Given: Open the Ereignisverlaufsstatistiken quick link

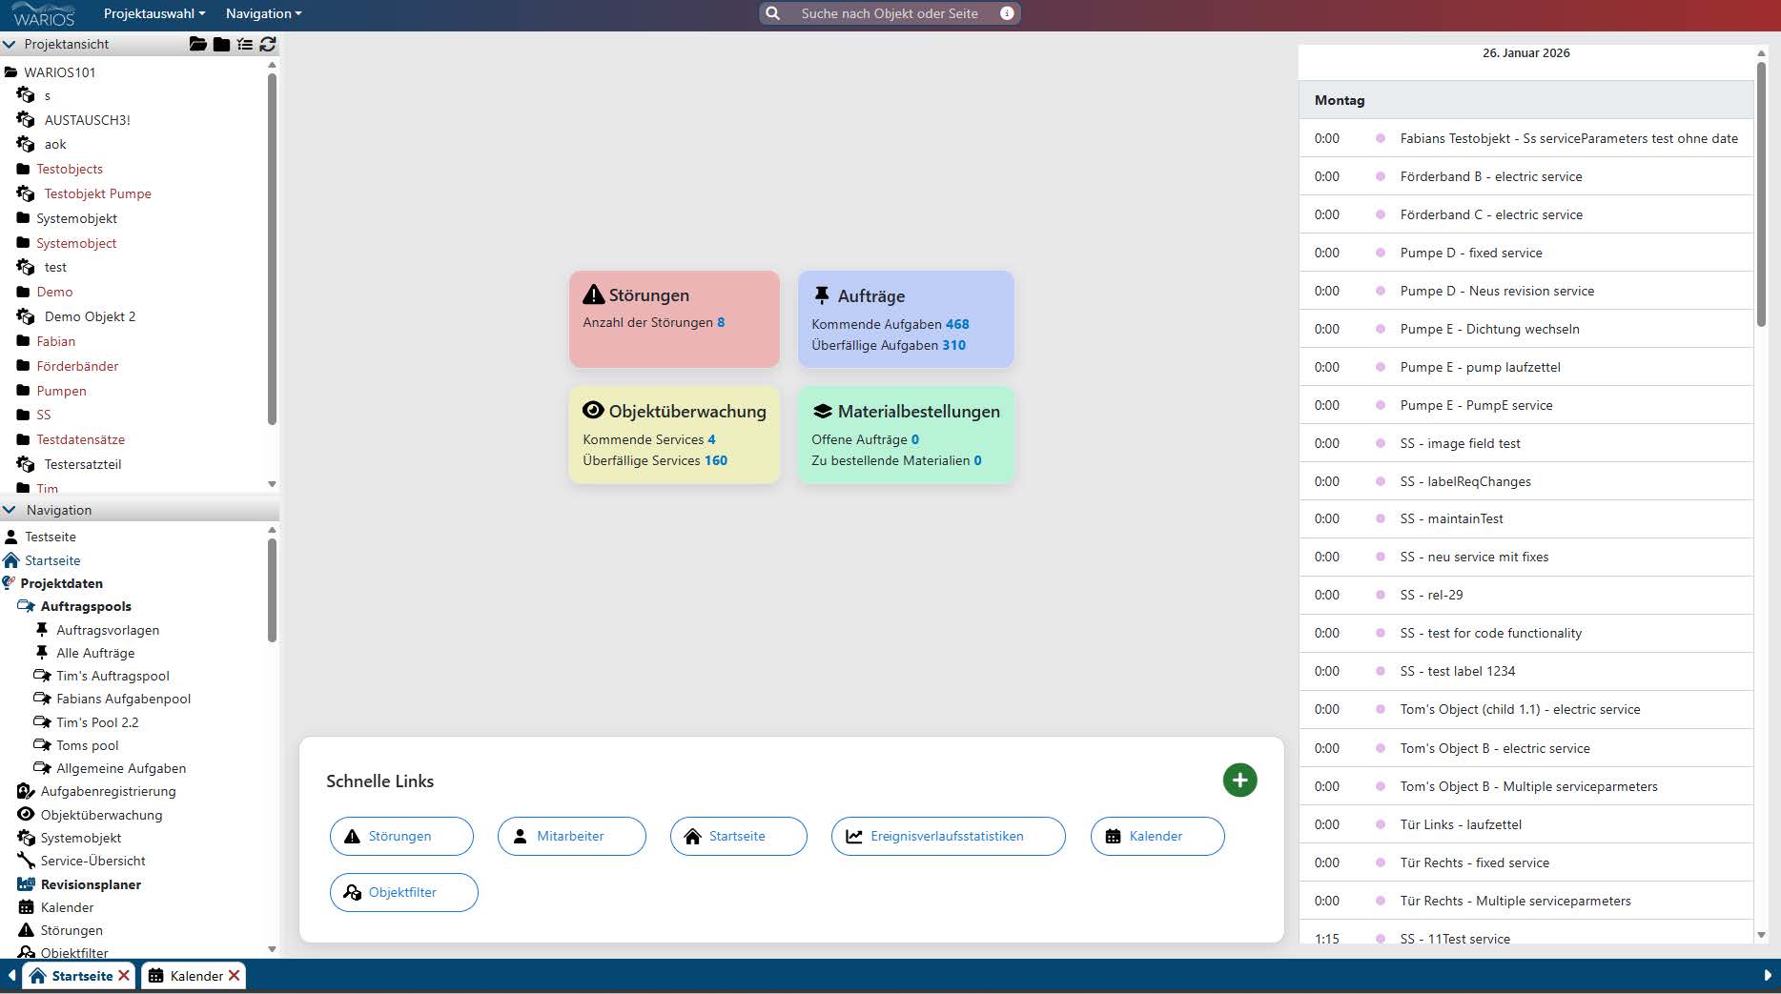Looking at the screenshot, I should click(947, 836).
